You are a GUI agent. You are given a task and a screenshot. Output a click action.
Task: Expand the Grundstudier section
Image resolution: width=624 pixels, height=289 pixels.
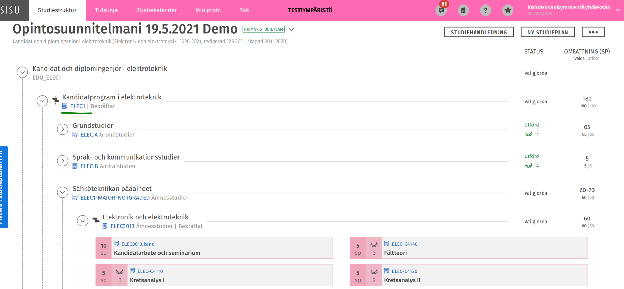pyautogui.click(x=62, y=129)
